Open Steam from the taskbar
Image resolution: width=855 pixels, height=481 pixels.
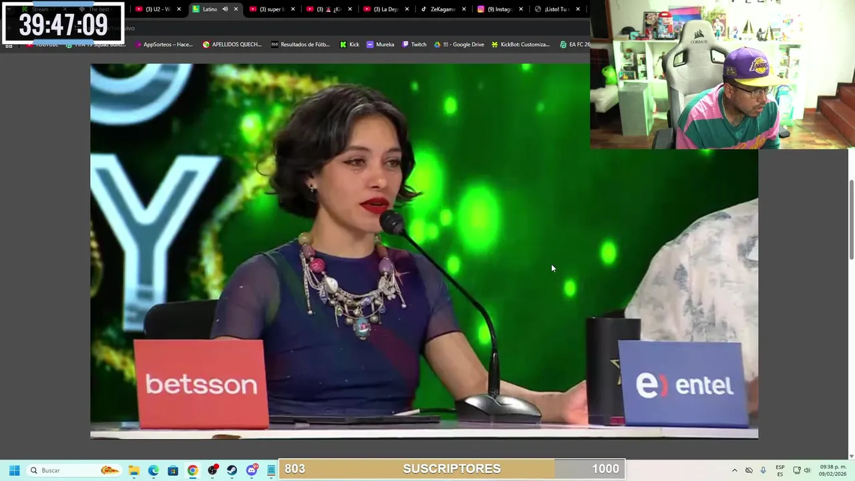coord(232,470)
